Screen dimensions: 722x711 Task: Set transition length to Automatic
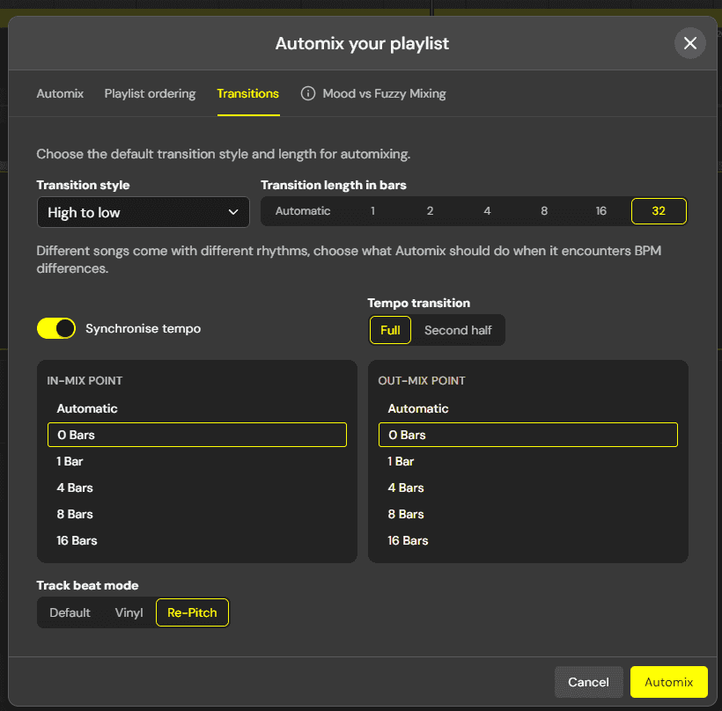tap(303, 211)
